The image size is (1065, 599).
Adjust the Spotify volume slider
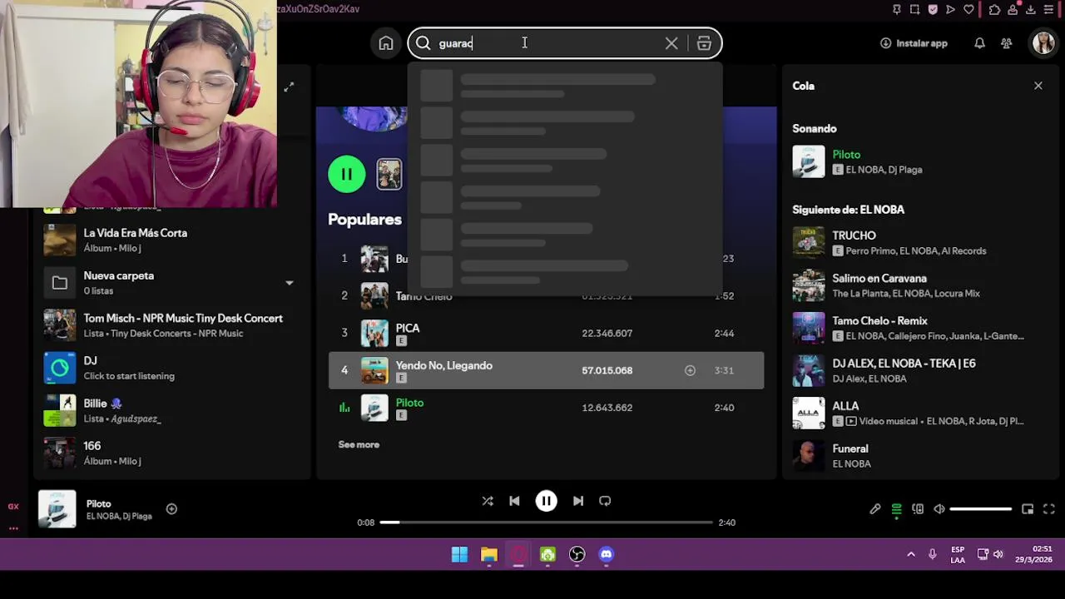981,509
